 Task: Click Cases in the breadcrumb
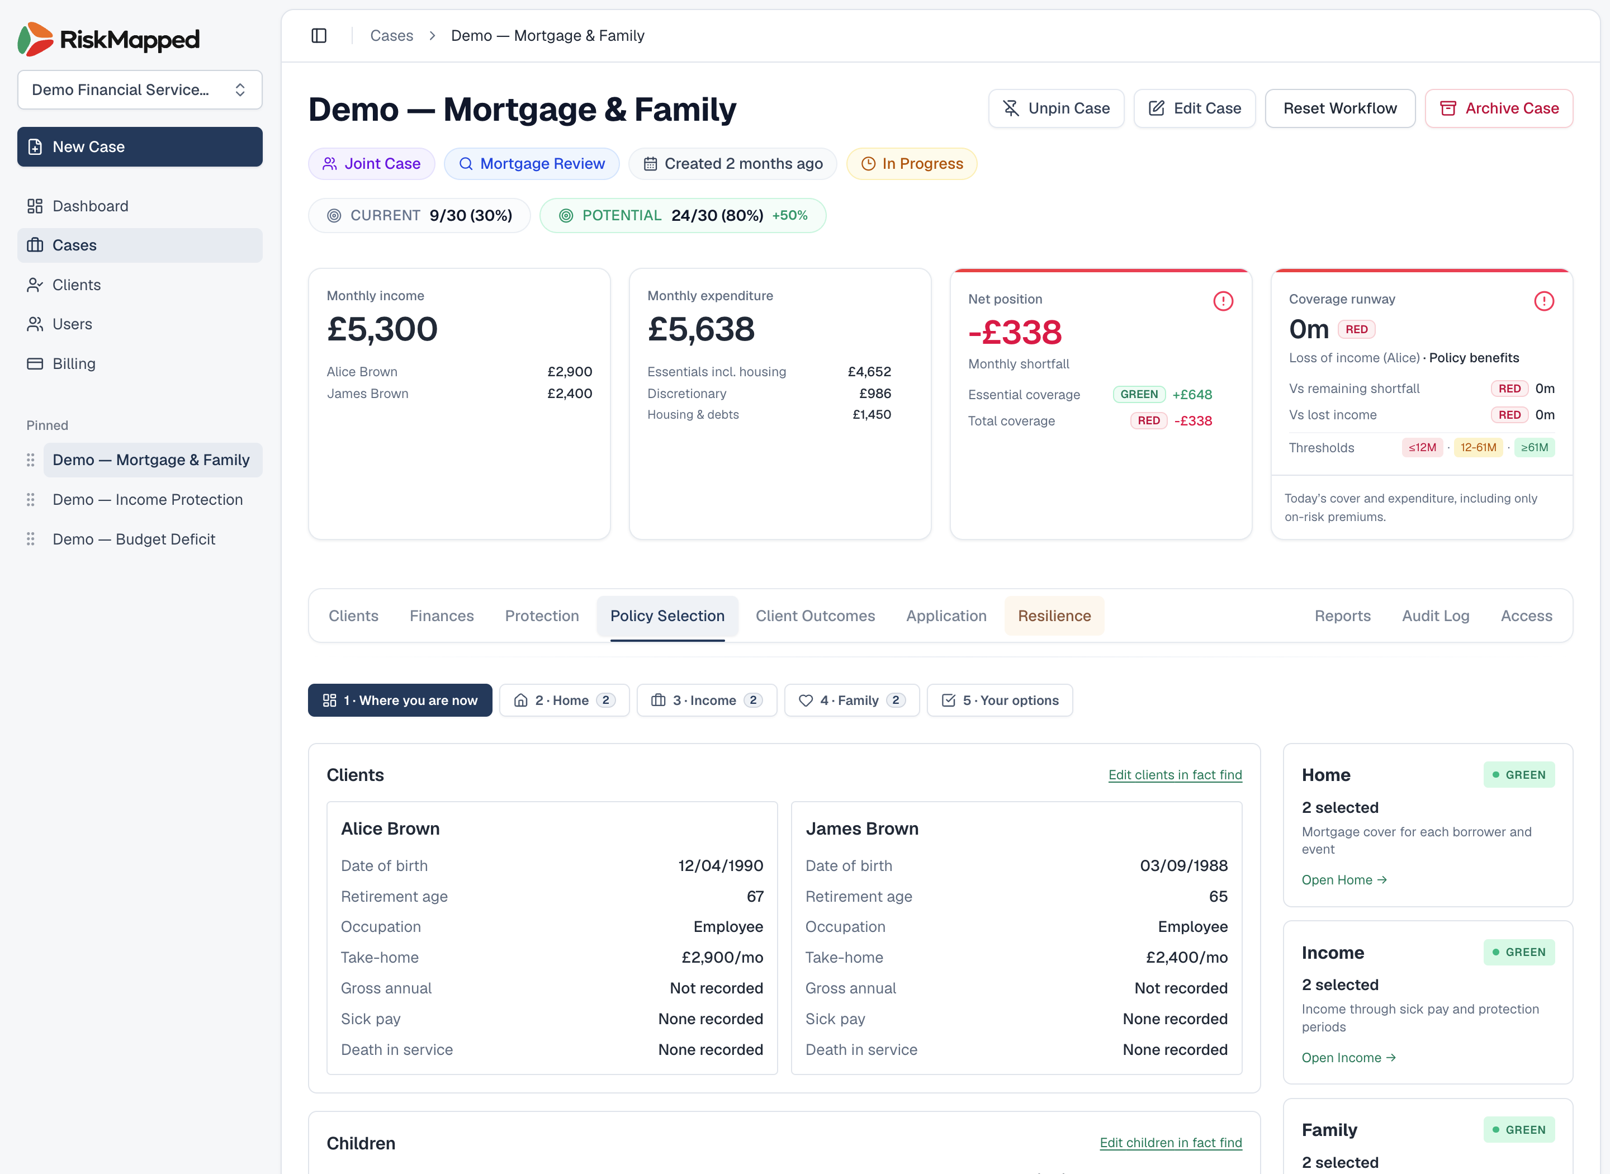(391, 36)
